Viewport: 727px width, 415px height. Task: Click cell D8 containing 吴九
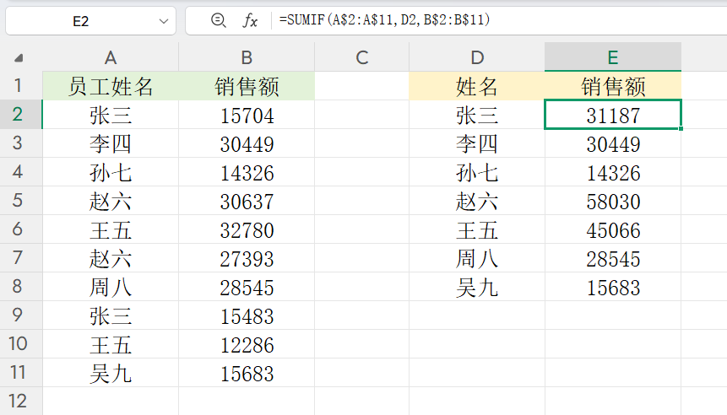tap(477, 288)
